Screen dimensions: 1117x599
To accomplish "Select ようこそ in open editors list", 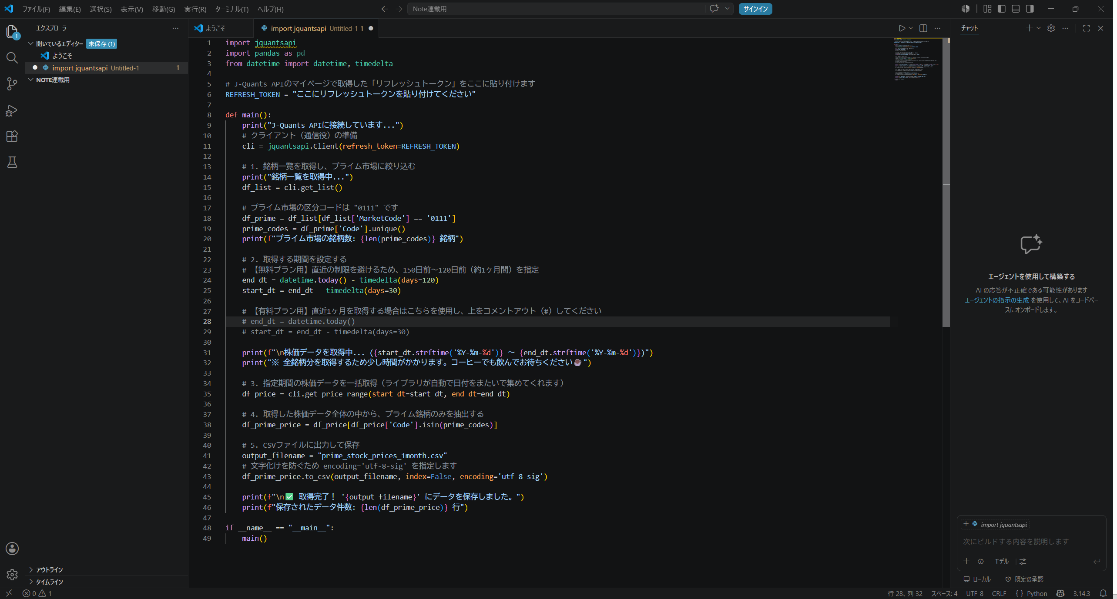I will click(x=107, y=56).
